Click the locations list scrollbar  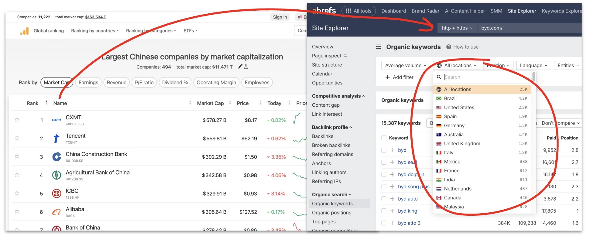click(x=533, y=77)
